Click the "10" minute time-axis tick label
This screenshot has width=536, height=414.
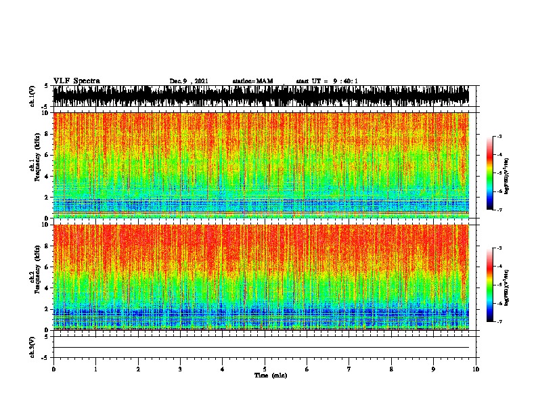476,369
